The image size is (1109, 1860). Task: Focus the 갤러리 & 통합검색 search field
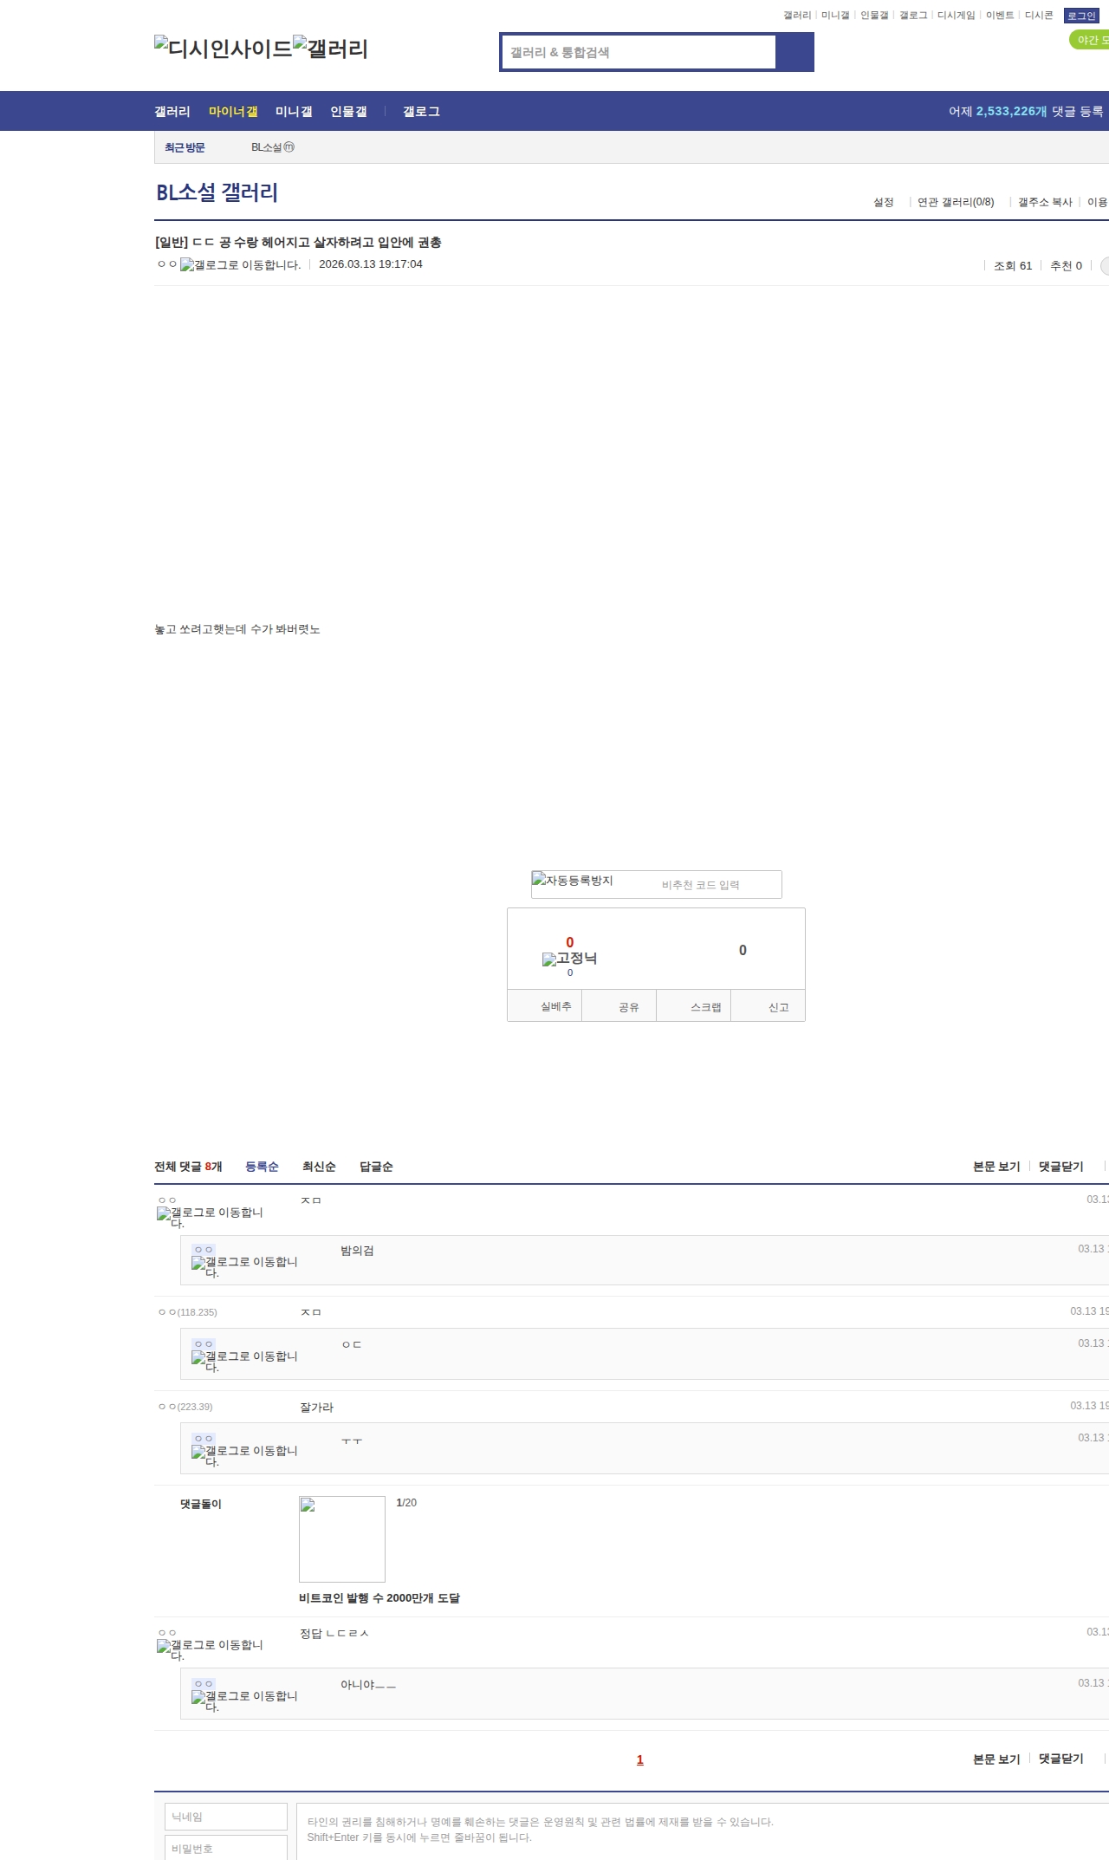tap(639, 52)
